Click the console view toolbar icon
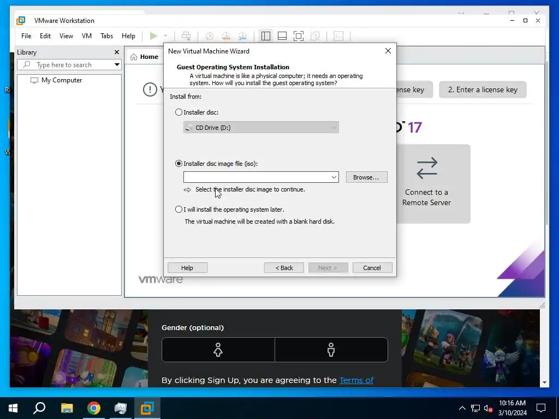 tap(338, 36)
